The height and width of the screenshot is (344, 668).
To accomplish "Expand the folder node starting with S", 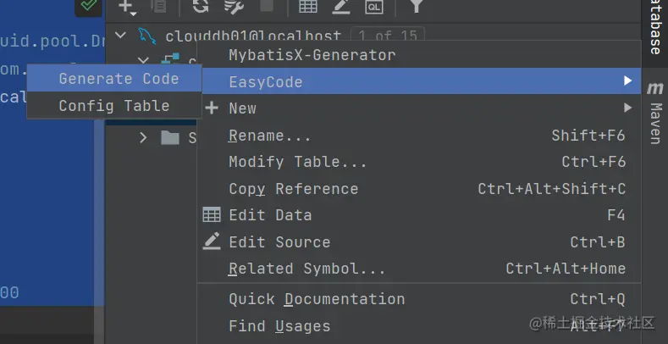I will coord(143,138).
